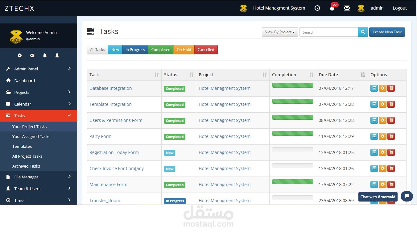The image size is (417, 233).
Task: Click the Hotel Managment System logo in top bar
Action: click(244, 8)
